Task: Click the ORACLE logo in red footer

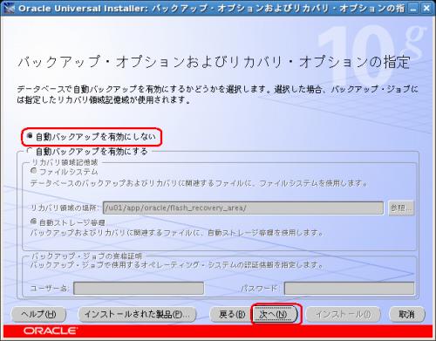Action: point(51,331)
